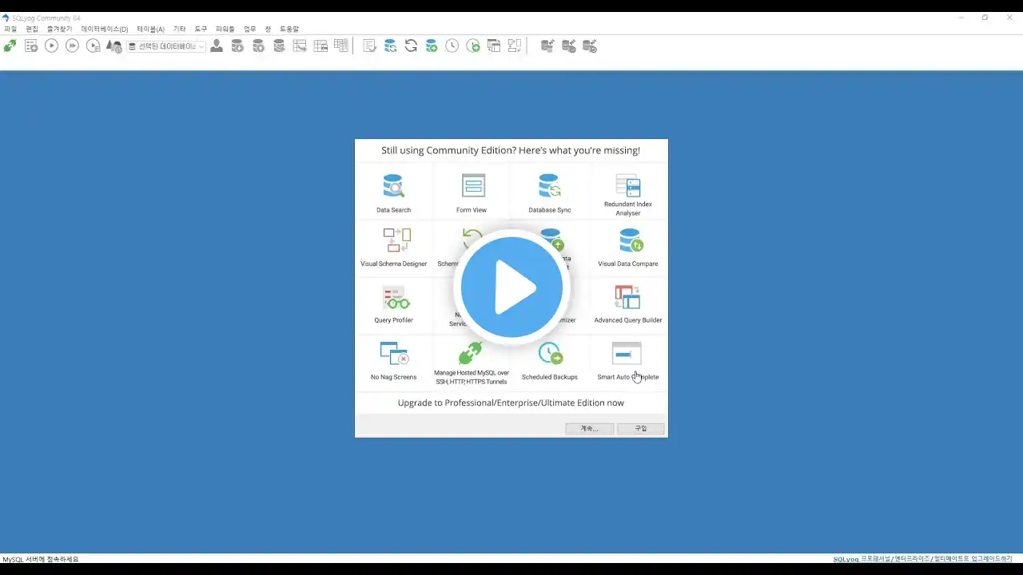Image resolution: width=1023 pixels, height=575 pixels.
Task: Open the selected database dropdown (선택된 데이터베이스)
Action: [166, 46]
